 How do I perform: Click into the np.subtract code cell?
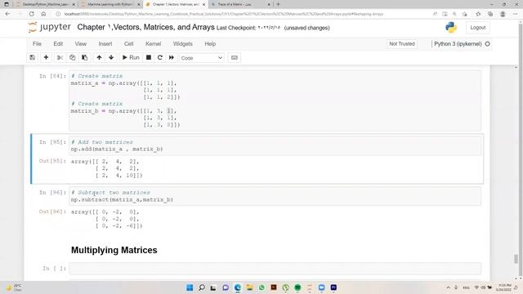tap(275, 196)
